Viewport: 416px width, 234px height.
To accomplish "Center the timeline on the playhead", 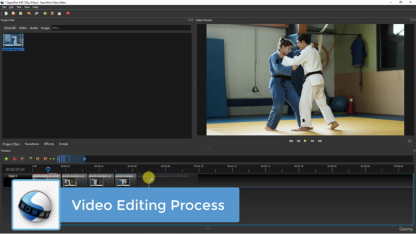I will pos(52,159).
